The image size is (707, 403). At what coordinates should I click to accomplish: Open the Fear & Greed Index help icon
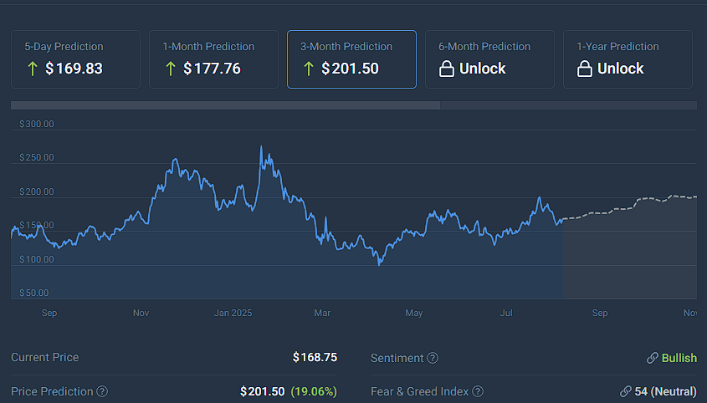[478, 391]
